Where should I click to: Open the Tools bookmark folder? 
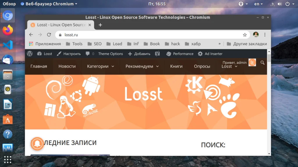point(74,44)
